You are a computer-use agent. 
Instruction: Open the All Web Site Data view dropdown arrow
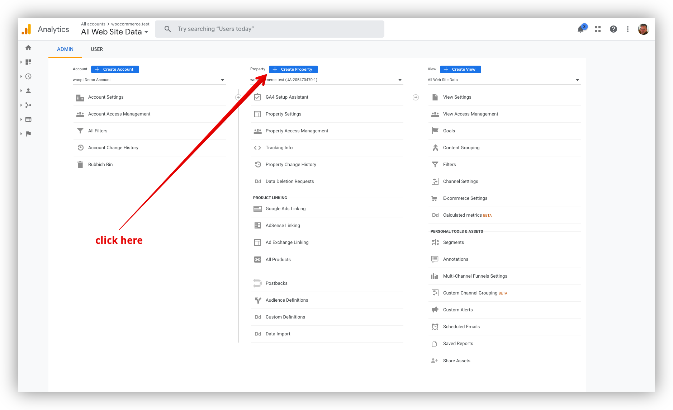(577, 80)
